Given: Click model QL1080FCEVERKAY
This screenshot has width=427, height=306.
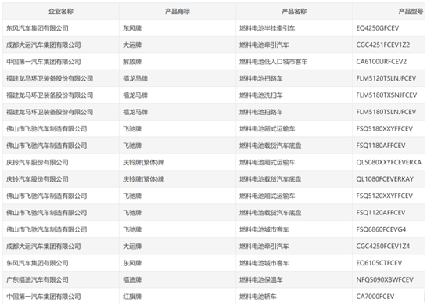Looking at the screenshot, I should tap(385, 179).
